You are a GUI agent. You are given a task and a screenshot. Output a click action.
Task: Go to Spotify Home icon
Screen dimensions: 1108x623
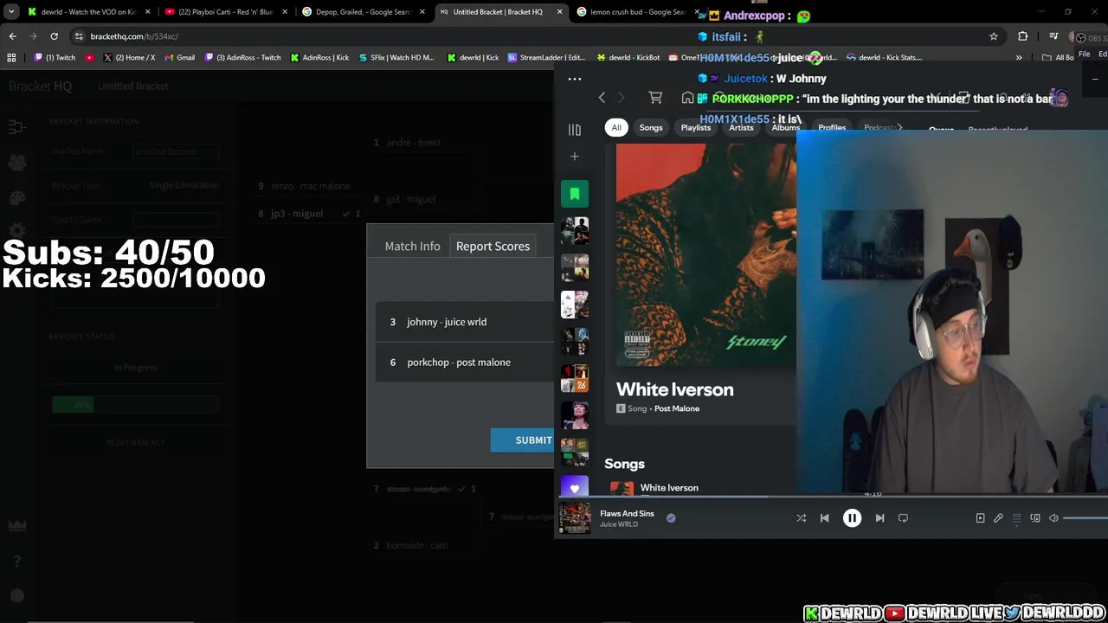click(687, 98)
